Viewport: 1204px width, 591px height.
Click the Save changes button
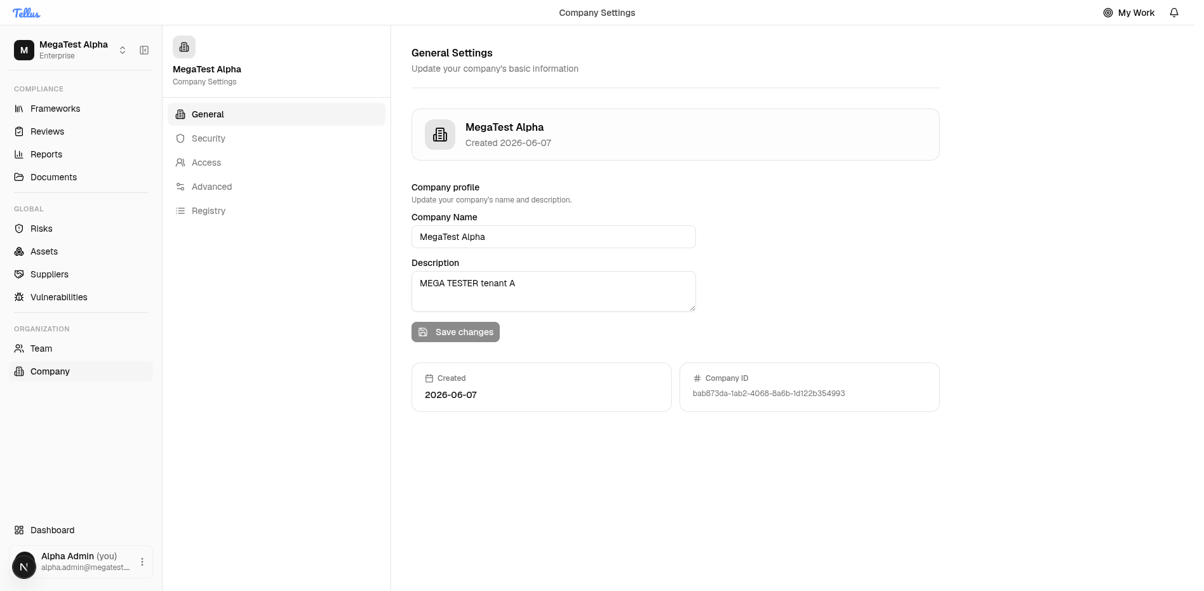(x=455, y=332)
